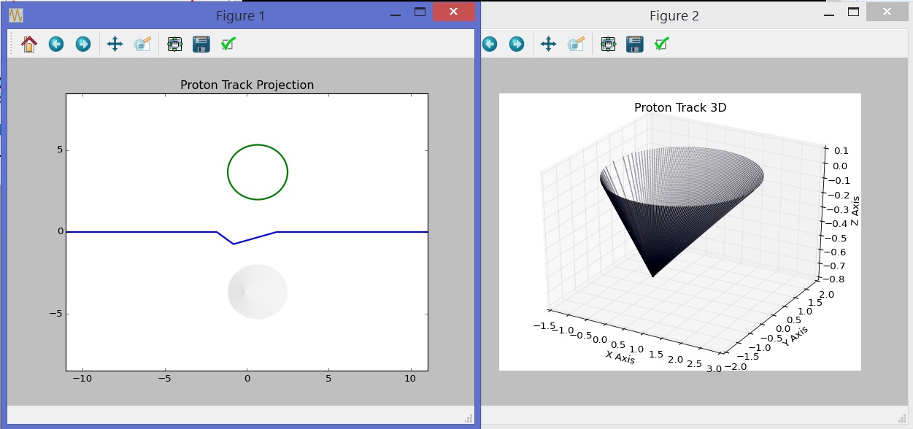The height and width of the screenshot is (429, 913).
Task: Open axis edit options (green check) in Figure 1
Action: point(228,45)
